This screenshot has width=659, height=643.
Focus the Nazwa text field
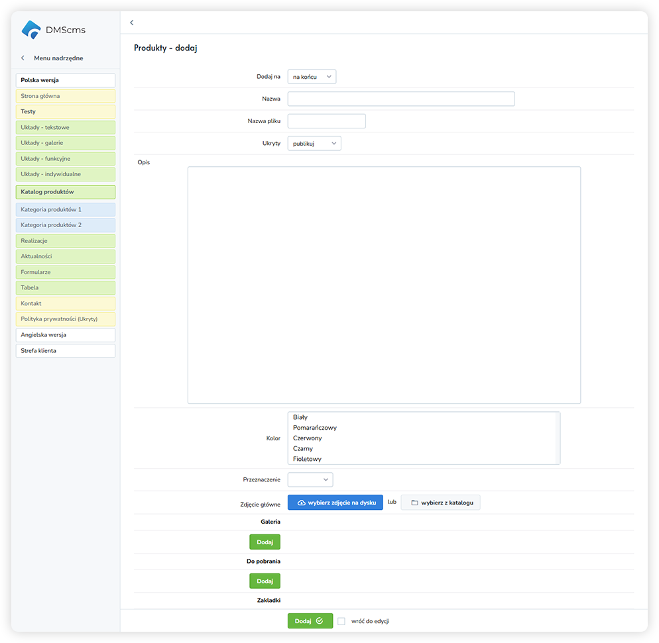click(400, 99)
